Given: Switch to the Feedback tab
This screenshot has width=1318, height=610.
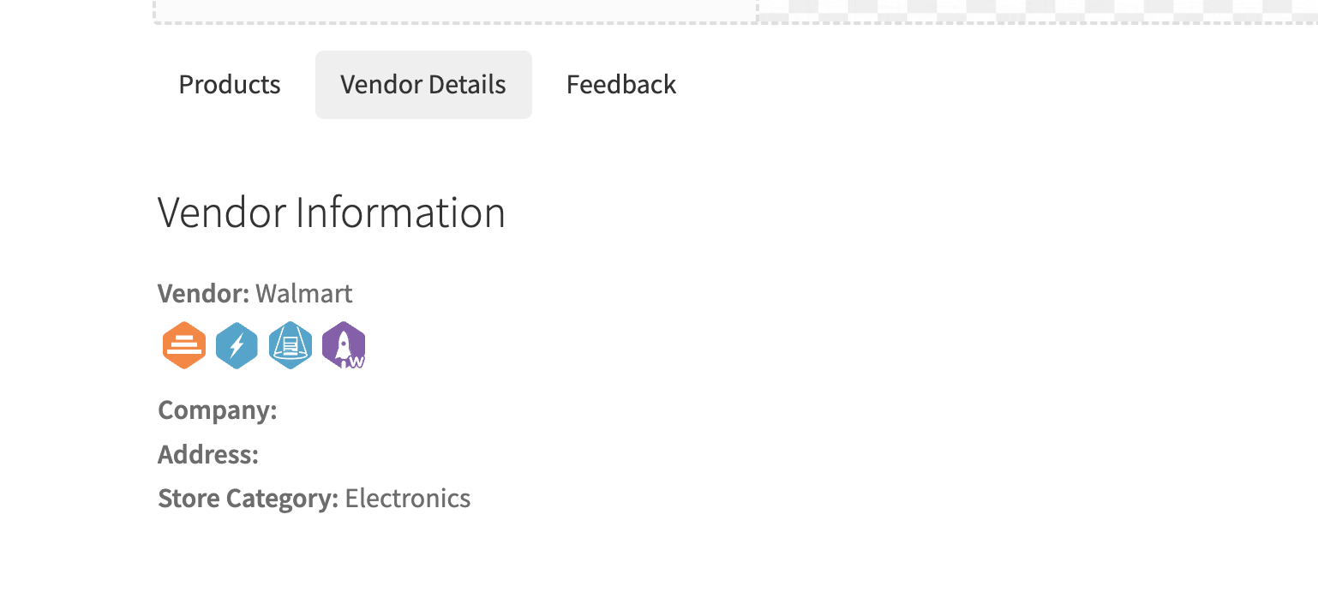Looking at the screenshot, I should [621, 85].
